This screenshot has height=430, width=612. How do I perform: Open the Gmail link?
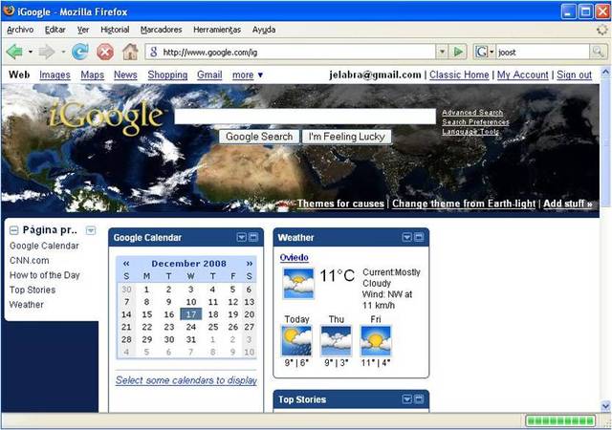click(x=209, y=75)
